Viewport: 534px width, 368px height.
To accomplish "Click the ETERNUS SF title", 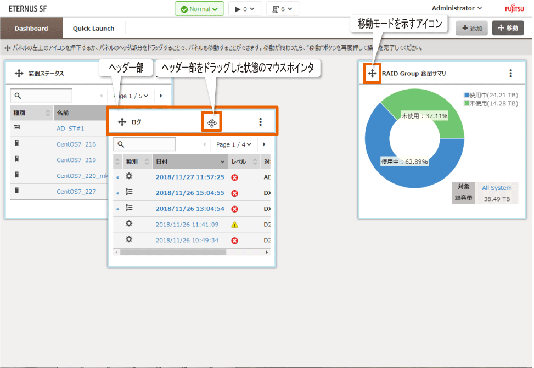I will tap(27, 9).
